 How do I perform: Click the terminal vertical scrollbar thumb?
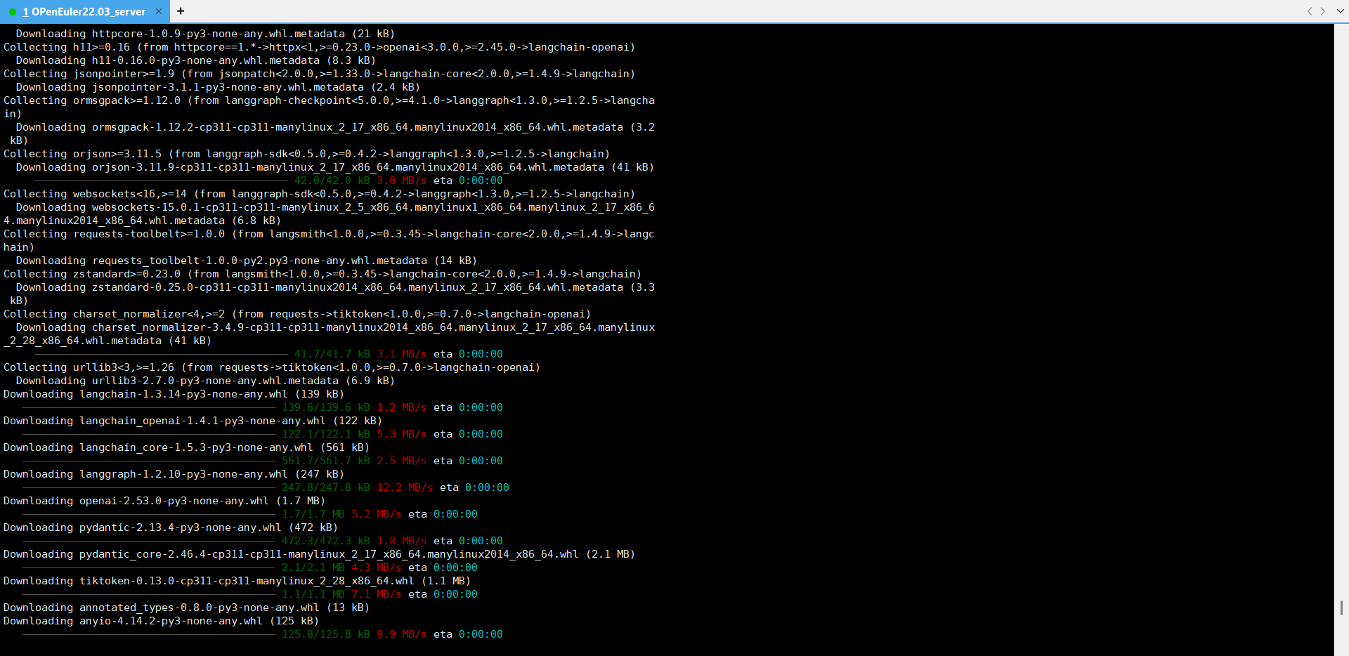[1341, 608]
